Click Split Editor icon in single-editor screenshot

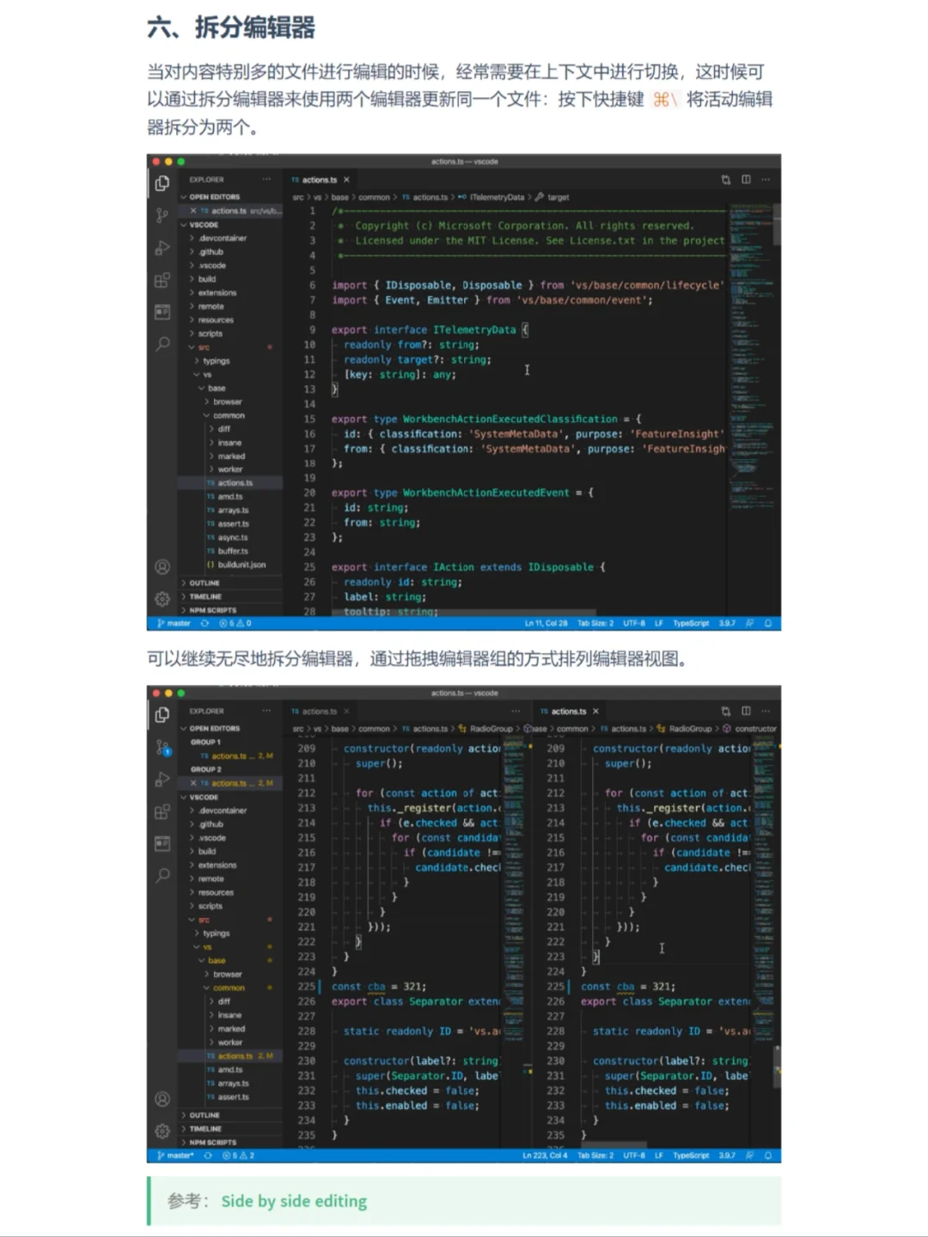746,180
